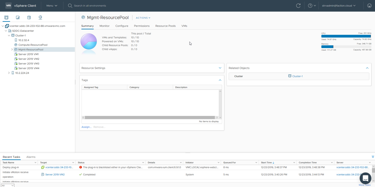The width and height of the screenshot is (375, 187).
Task: Click the smiley feedback icon
Action: pyautogui.click(x=369, y=6)
